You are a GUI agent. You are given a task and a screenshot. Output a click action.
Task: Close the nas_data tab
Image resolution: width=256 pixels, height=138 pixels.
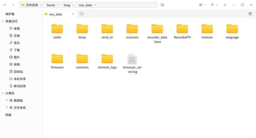[x=73, y=14]
